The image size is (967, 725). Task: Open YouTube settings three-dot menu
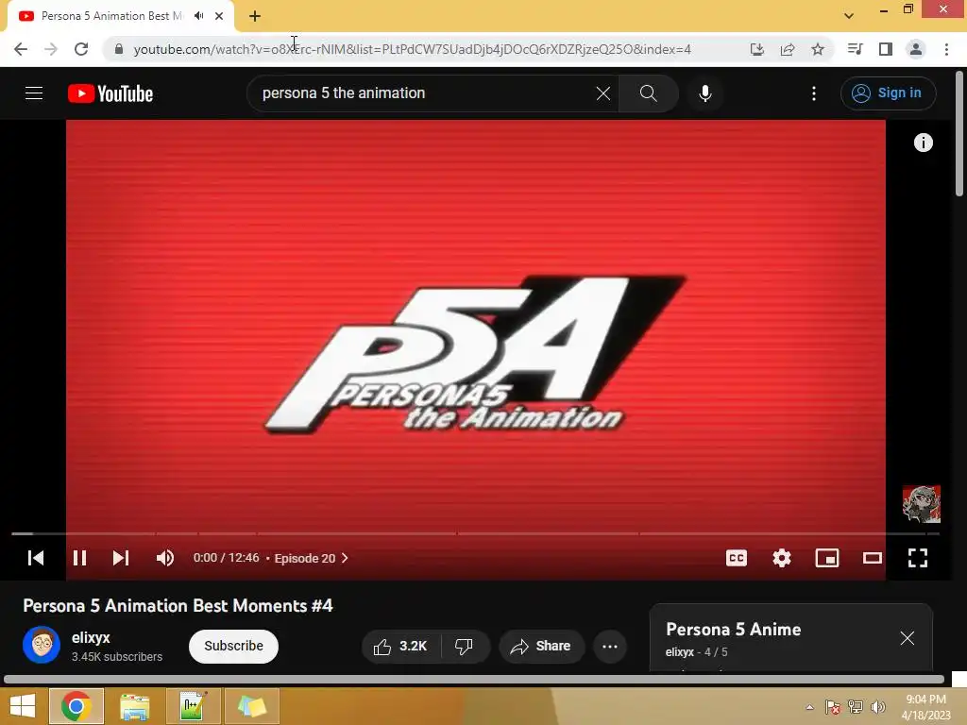[x=814, y=93]
